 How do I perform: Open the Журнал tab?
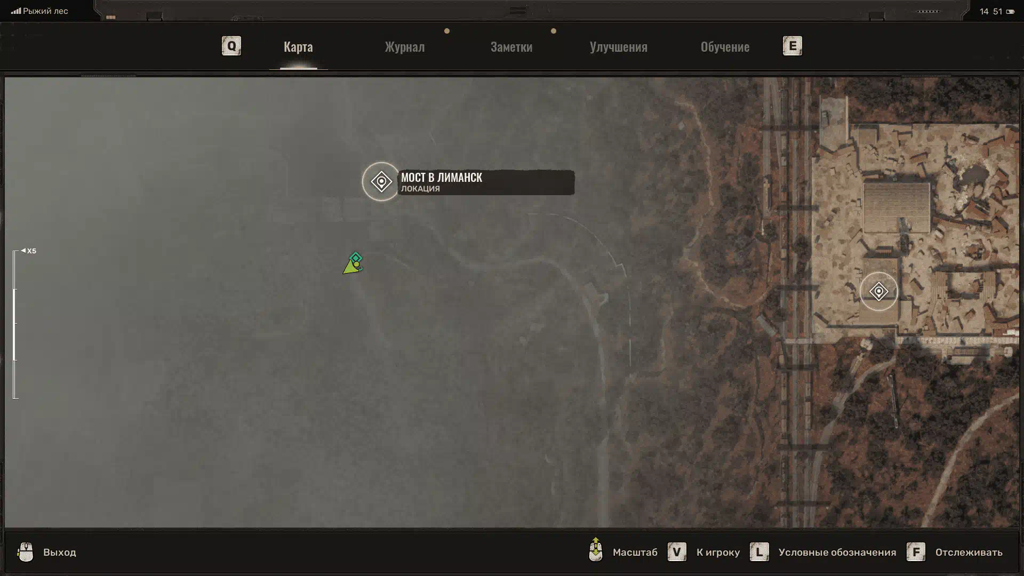pyautogui.click(x=405, y=47)
